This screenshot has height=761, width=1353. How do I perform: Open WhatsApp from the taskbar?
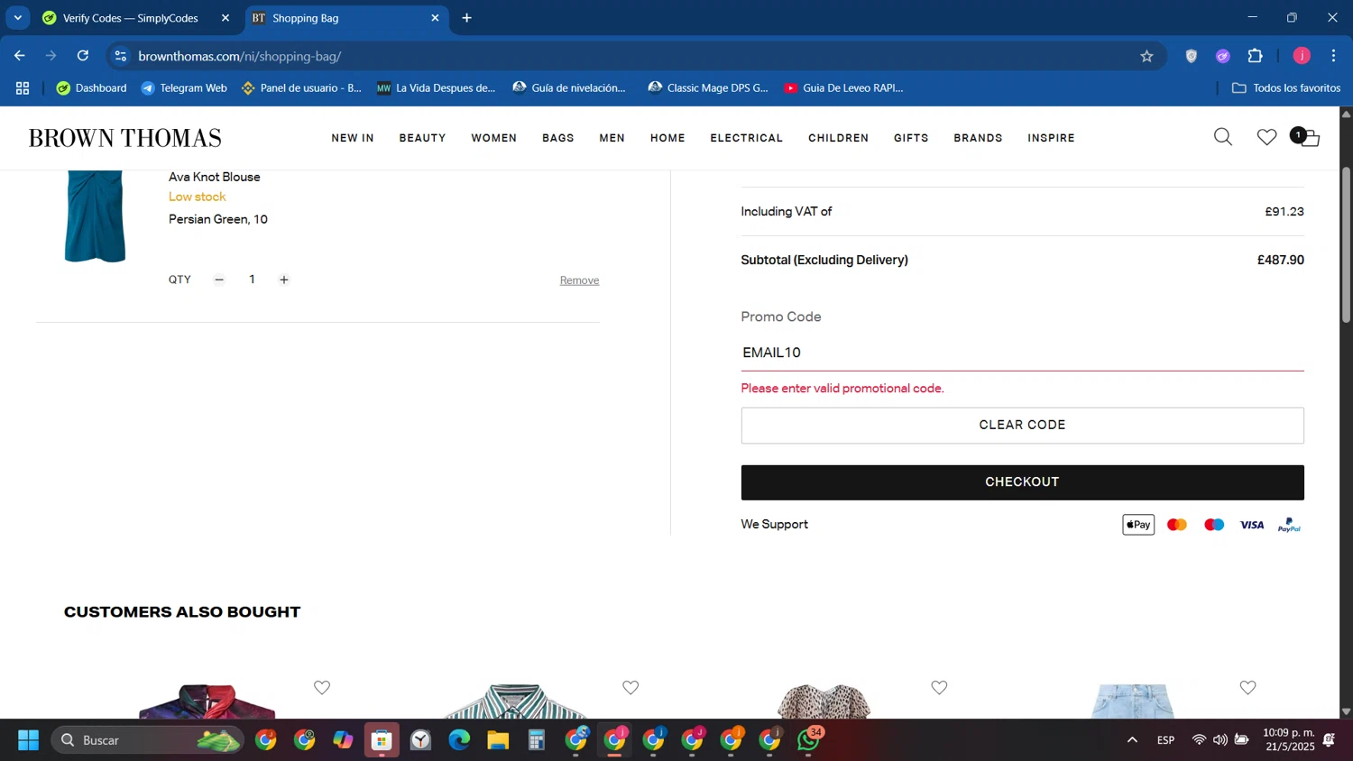click(809, 740)
